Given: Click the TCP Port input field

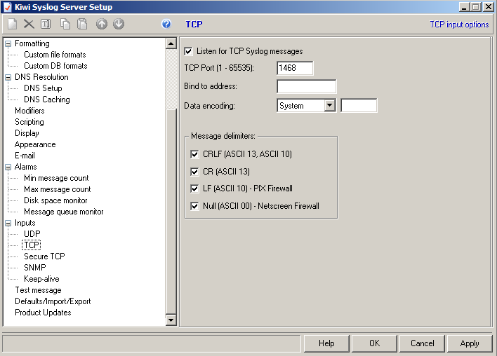Looking at the screenshot, I should (x=295, y=68).
